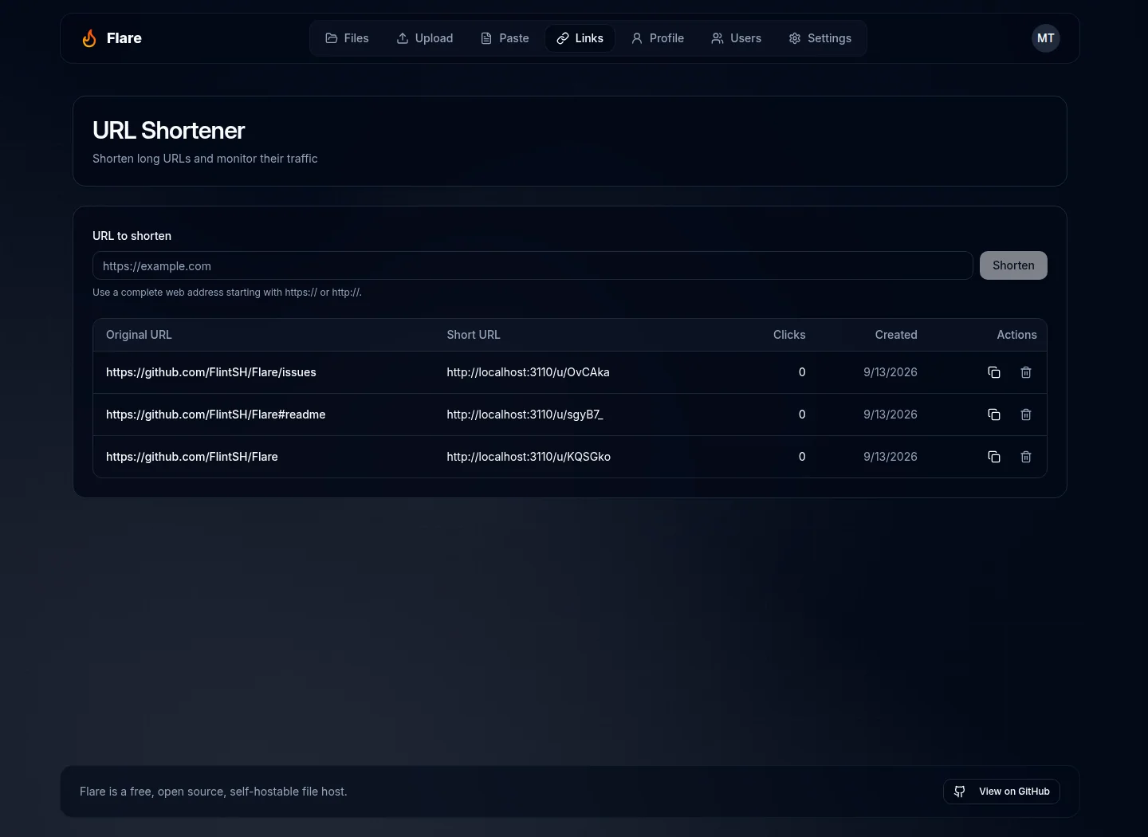This screenshot has width=1148, height=837.
Task: Copy the KQSGko short URL
Action: (994, 457)
